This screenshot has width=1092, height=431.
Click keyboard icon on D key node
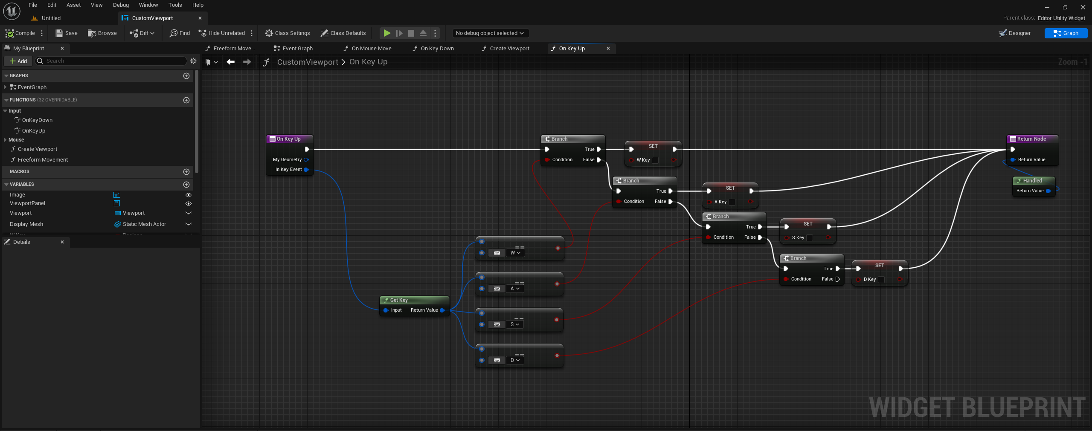(x=497, y=360)
